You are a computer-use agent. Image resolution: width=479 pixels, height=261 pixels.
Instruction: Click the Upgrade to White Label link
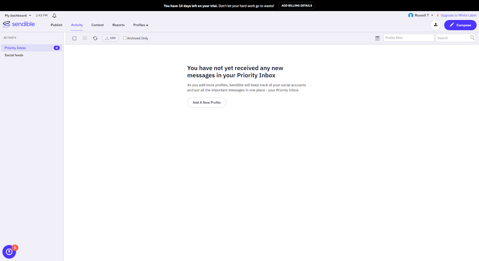(x=458, y=15)
